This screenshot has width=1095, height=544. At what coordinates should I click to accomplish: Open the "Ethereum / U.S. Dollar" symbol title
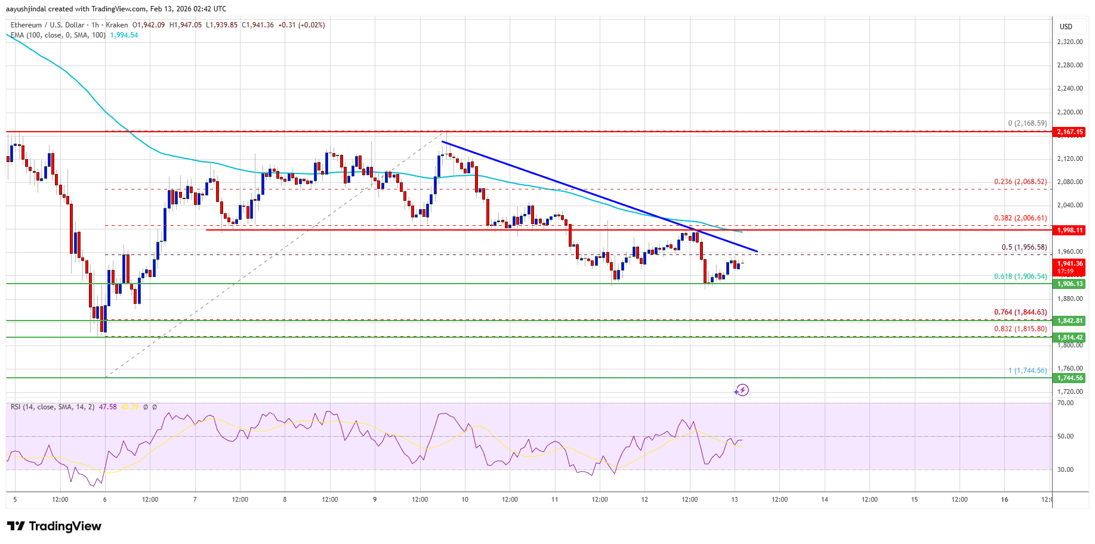48,25
